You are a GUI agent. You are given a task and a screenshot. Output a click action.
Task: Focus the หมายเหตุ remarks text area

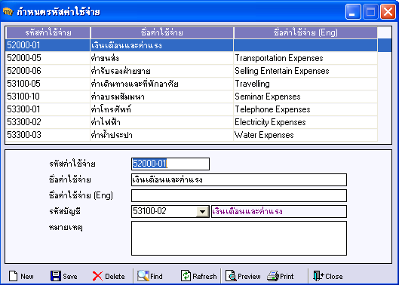click(239, 238)
